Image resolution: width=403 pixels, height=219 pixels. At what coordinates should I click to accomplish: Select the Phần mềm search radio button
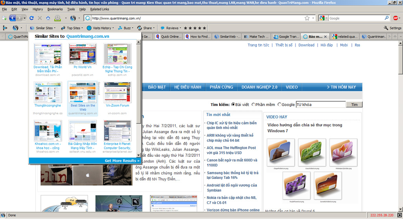pyautogui.click(x=253, y=104)
